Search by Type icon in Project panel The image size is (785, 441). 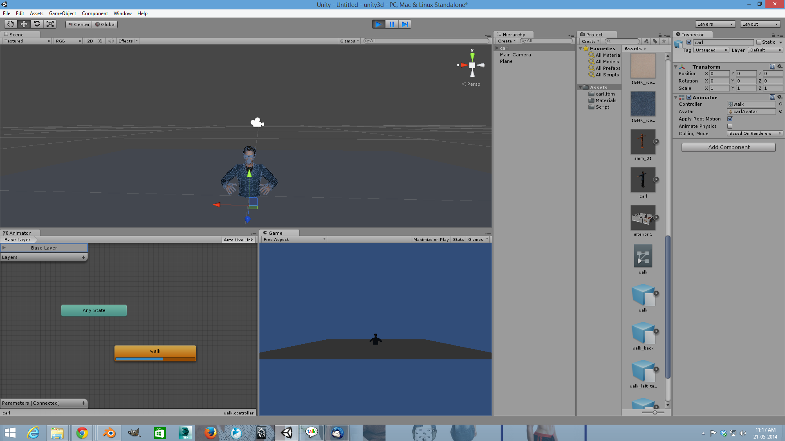coord(646,41)
